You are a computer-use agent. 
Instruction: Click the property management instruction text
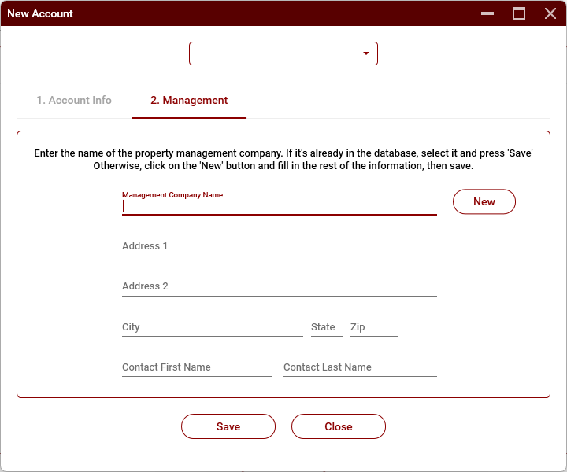click(283, 160)
